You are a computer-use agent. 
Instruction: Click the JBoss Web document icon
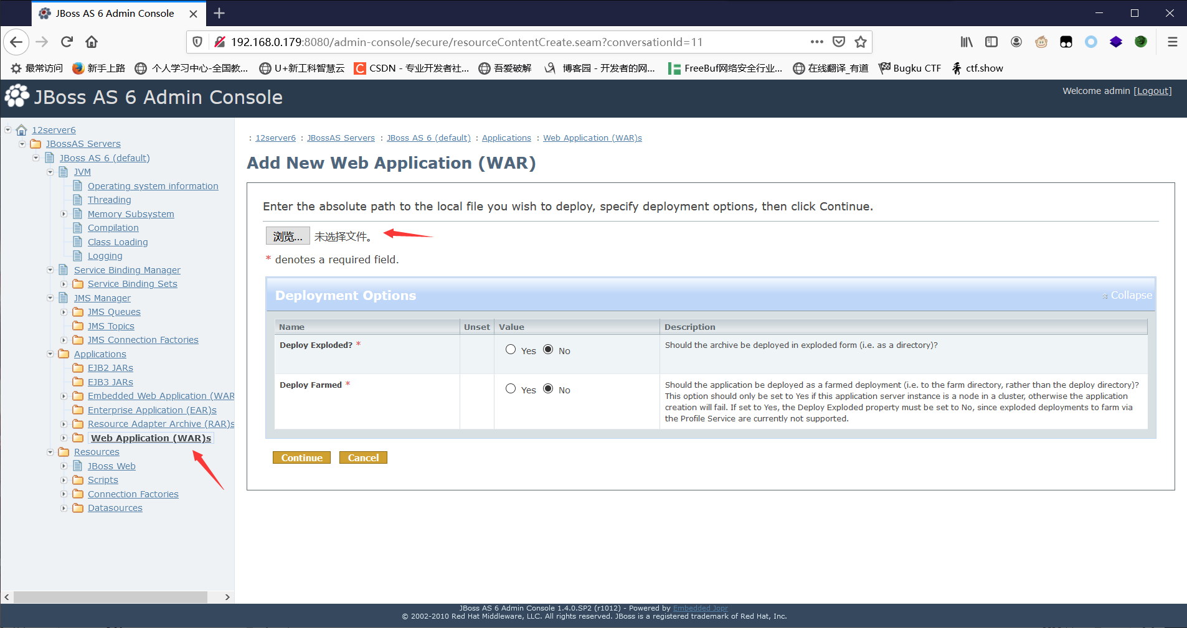coord(78,466)
